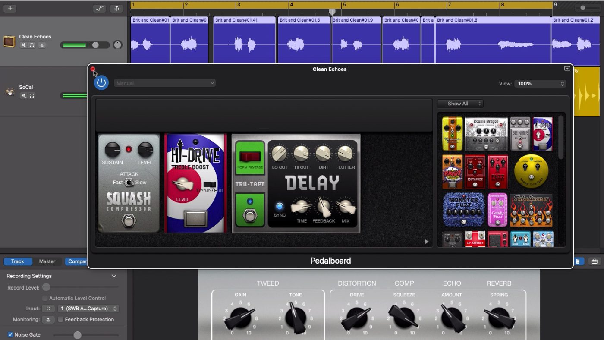Click the Tru-Tape Delay SYNC button
Viewport: 604px width, 340px height.
click(280, 206)
